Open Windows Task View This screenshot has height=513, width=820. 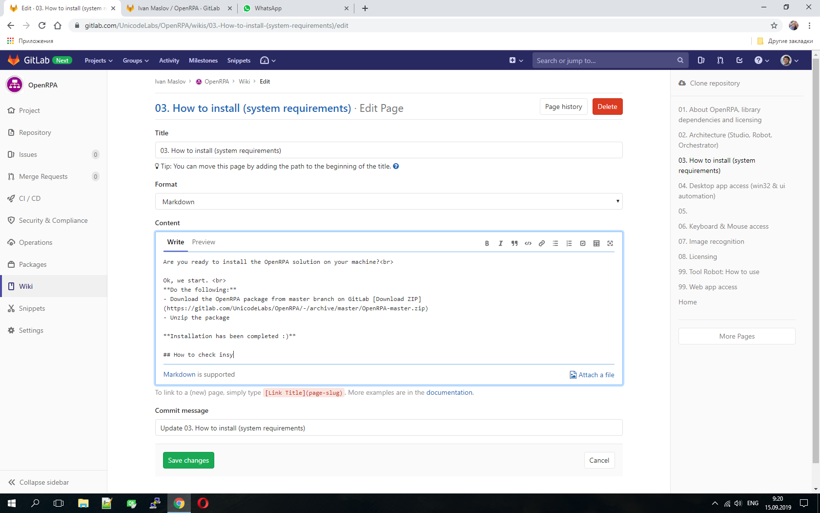[x=59, y=503]
